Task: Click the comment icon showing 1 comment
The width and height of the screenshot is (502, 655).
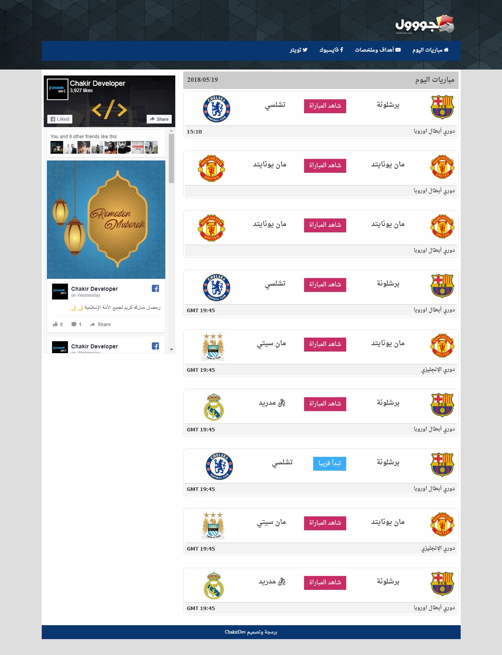Action: [74, 325]
